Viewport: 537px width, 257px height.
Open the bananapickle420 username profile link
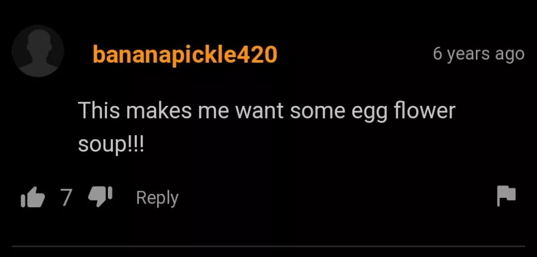[x=184, y=54]
